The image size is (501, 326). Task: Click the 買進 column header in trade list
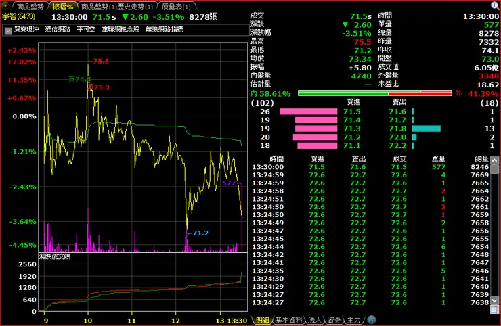(x=318, y=159)
